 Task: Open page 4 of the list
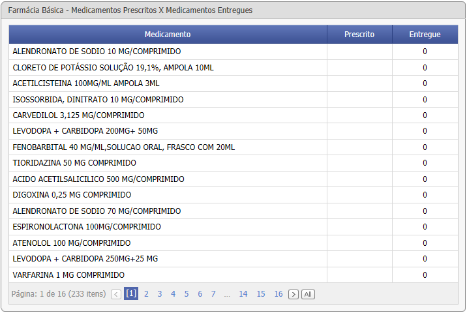point(173,294)
